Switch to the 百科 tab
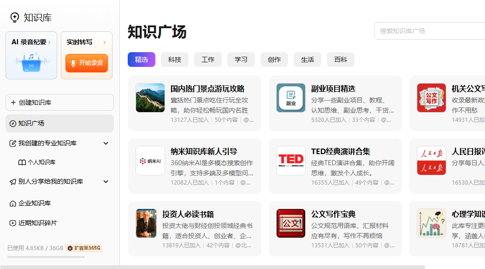The image size is (485, 269). coord(341,60)
